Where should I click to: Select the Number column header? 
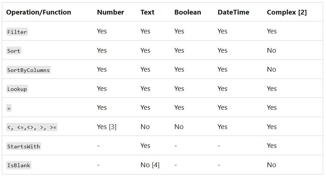coord(110,12)
